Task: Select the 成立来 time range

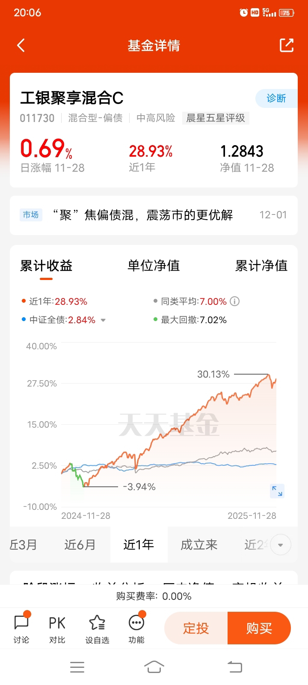Action: tap(199, 545)
